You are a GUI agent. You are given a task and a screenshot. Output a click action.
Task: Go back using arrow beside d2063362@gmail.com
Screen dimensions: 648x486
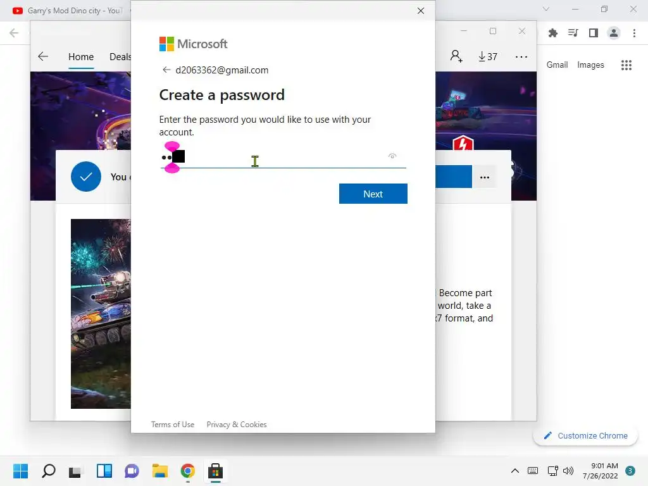(x=166, y=70)
